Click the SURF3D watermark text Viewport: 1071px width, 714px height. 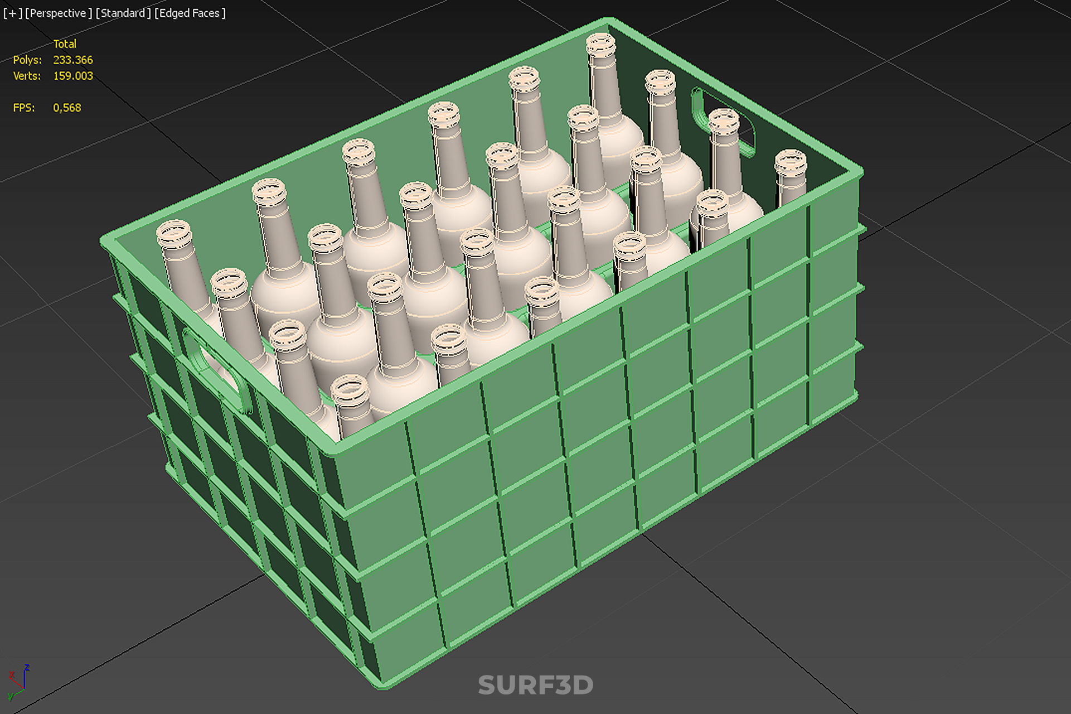tap(535, 685)
